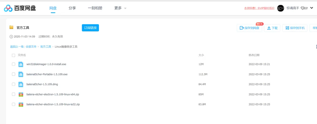Click 保存到手机 button
The height and width of the screenshot is (124, 317).
[x=295, y=28]
